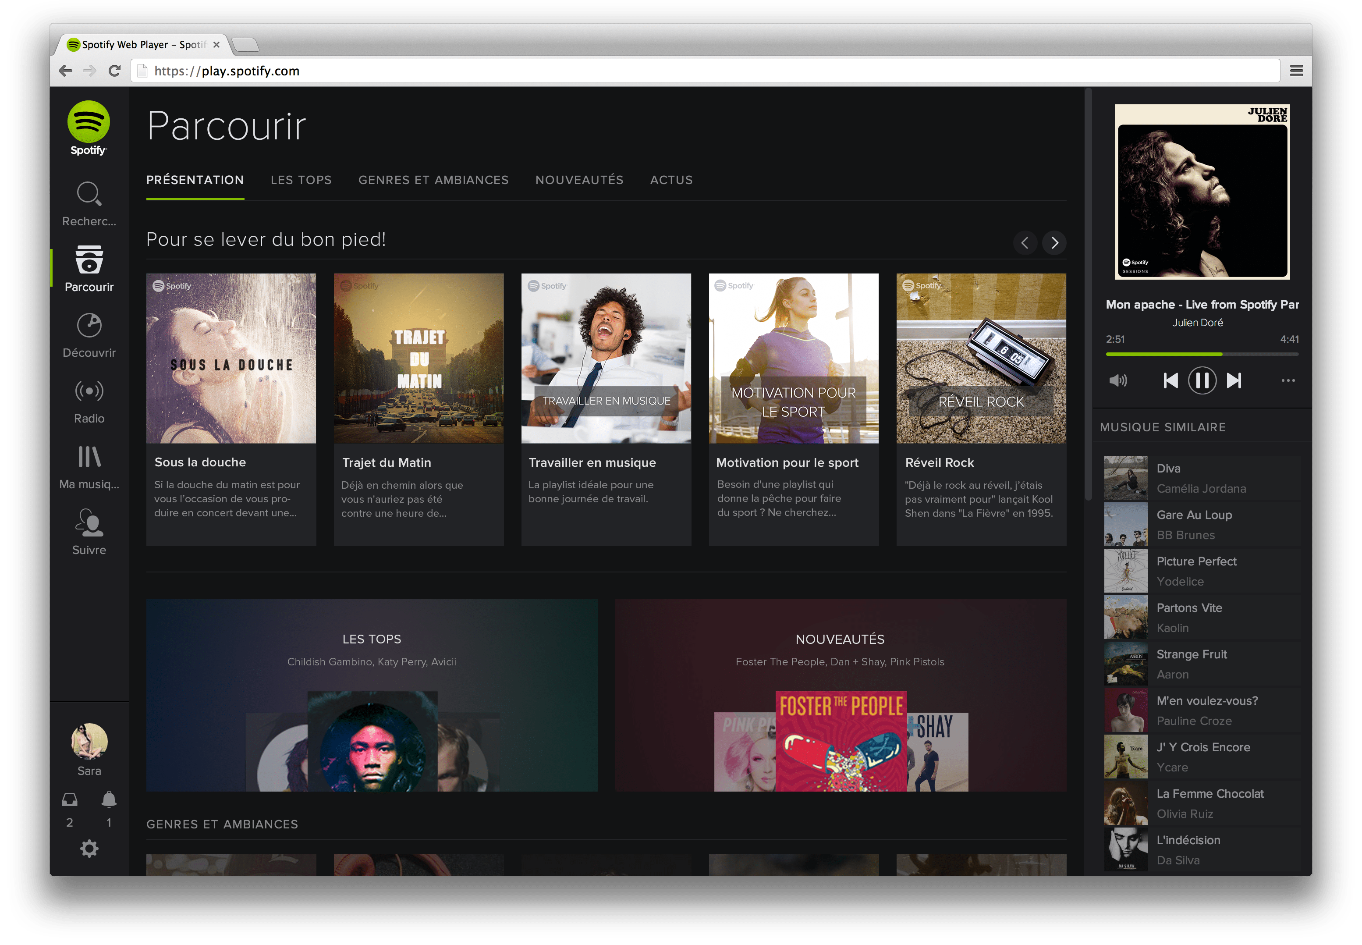Open the Les Tops banner
This screenshot has height=945, width=1362.
click(x=372, y=695)
